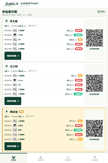Click 看我的成績 button under 李大華
Screen dimensions: 108x163
pyautogui.click(x=13, y=56)
